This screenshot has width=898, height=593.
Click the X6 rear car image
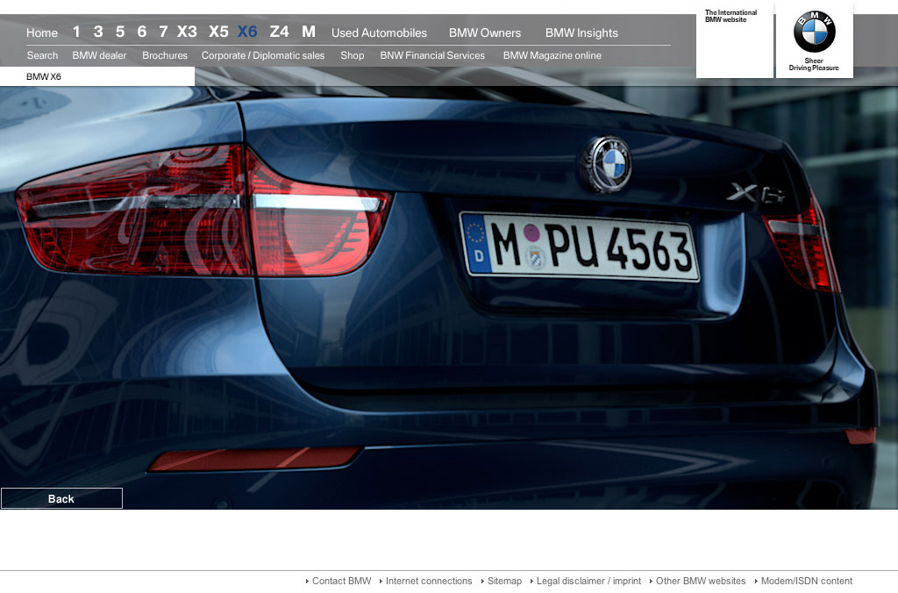coord(449,298)
